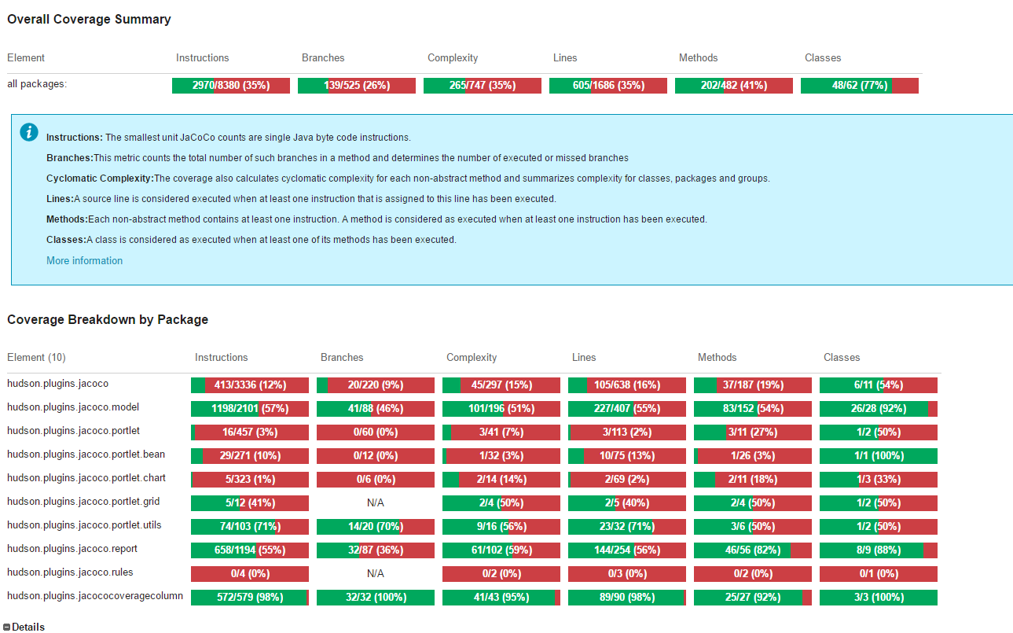Open the More information link

pos(84,260)
